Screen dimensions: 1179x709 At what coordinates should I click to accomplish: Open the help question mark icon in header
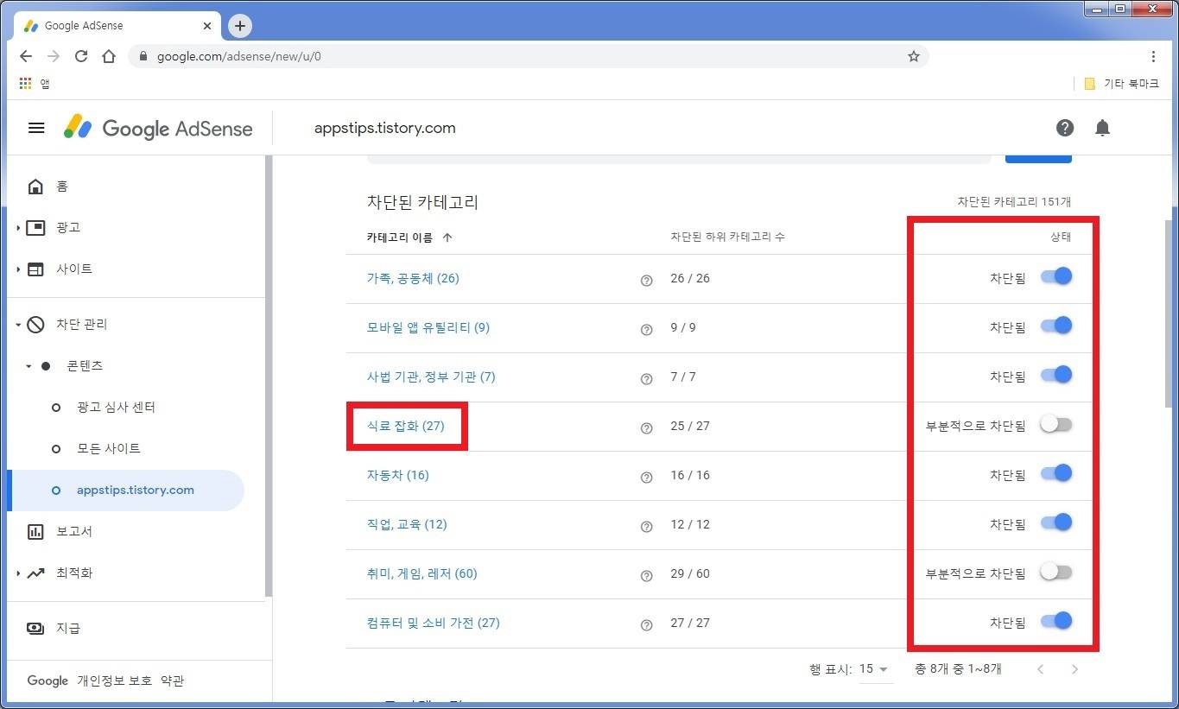pyautogui.click(x=1065, y=128)
